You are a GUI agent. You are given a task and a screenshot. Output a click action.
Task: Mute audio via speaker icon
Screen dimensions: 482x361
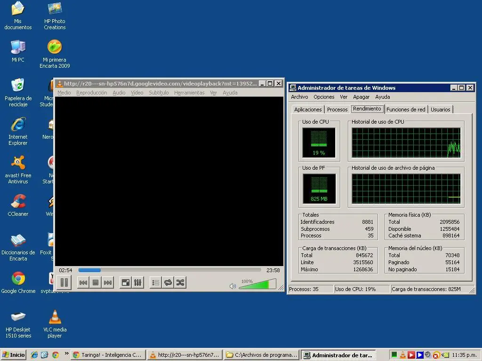pyautogui.click(x=233, y=286)
